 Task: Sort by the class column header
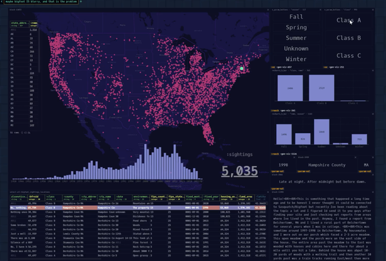point(53,197)
